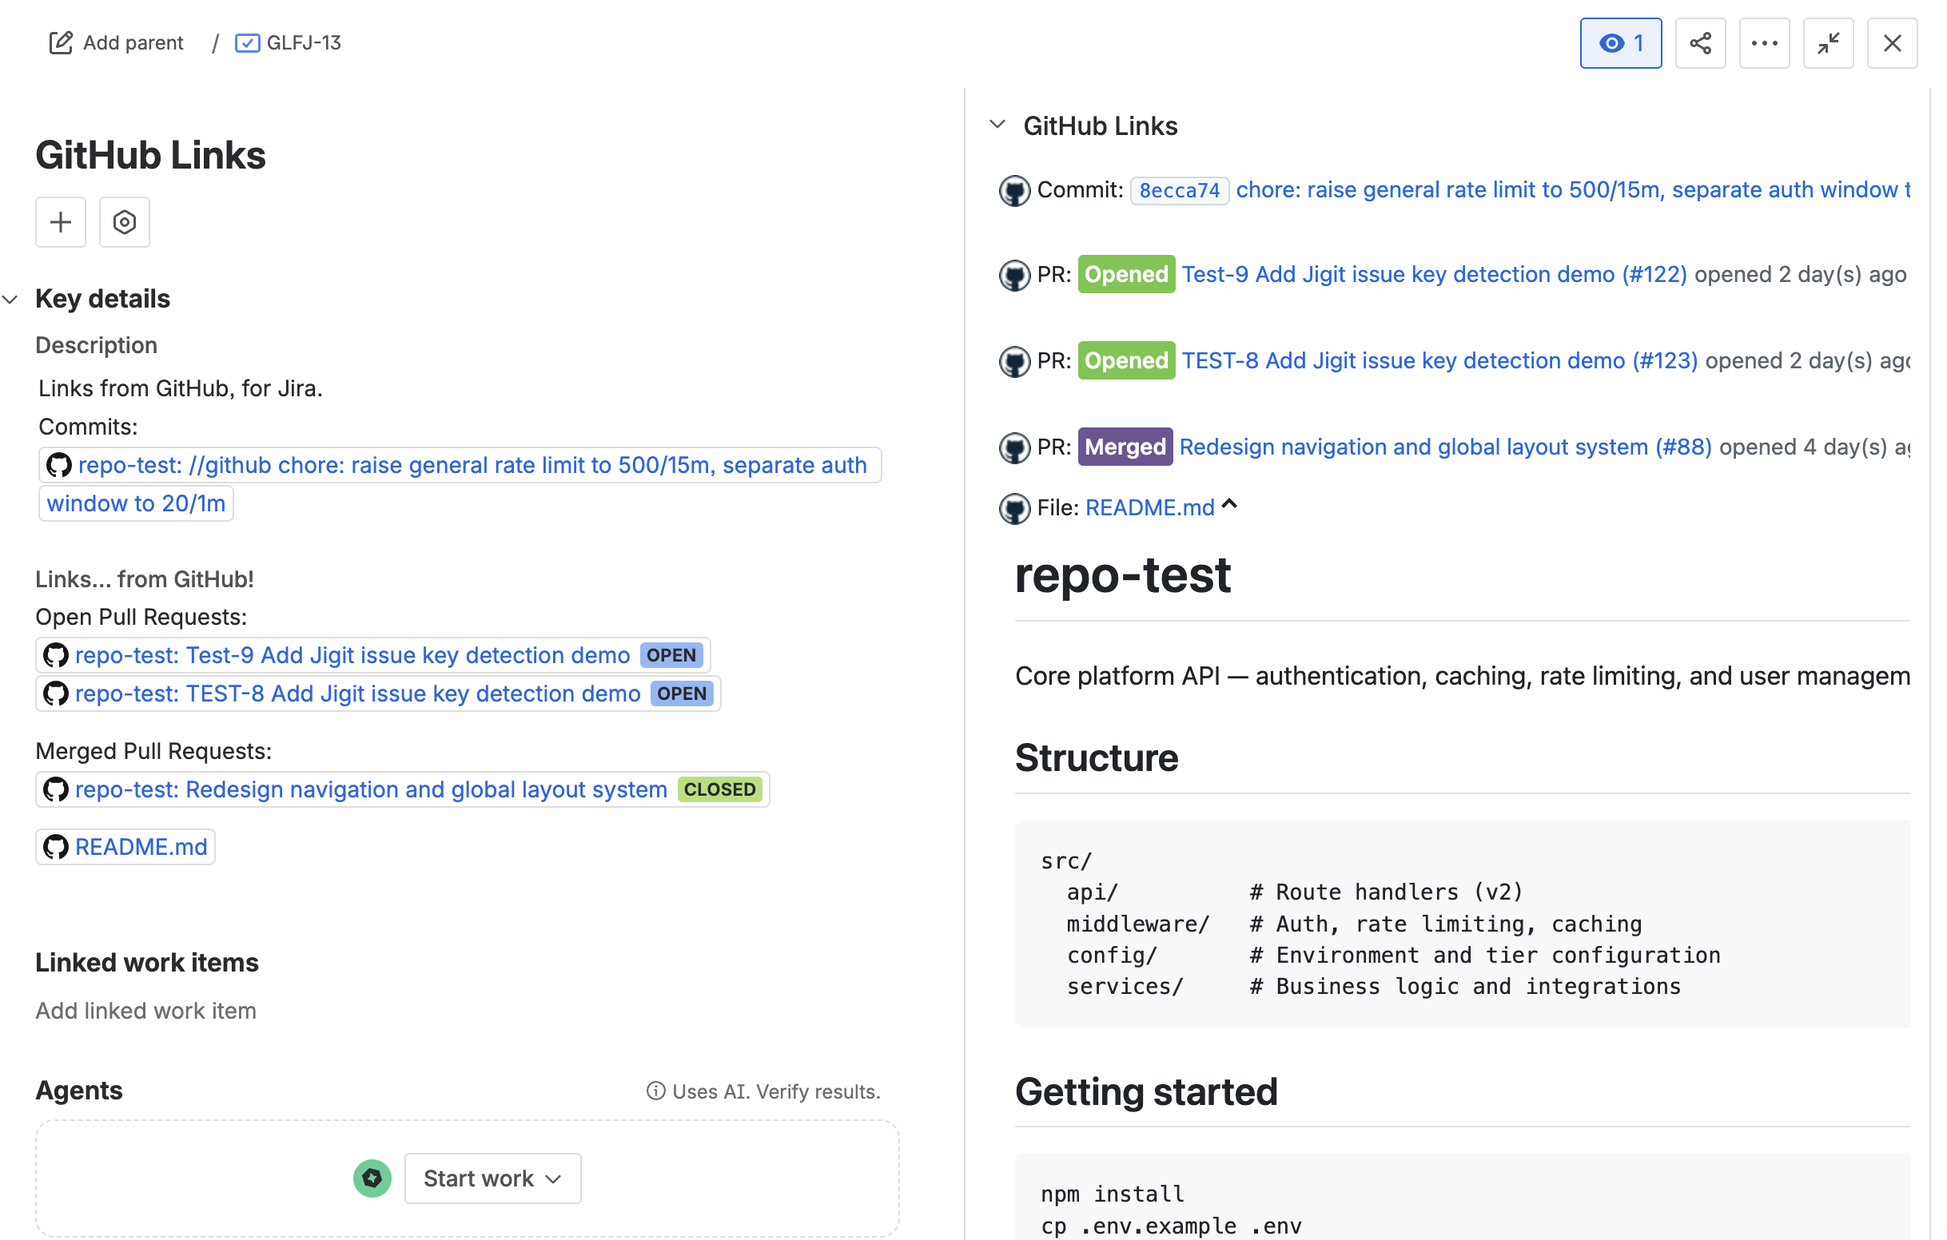This screenshot has height=1240, width=1947.
Task: Toggle the watch eye button
Action: coord(1620,43)
